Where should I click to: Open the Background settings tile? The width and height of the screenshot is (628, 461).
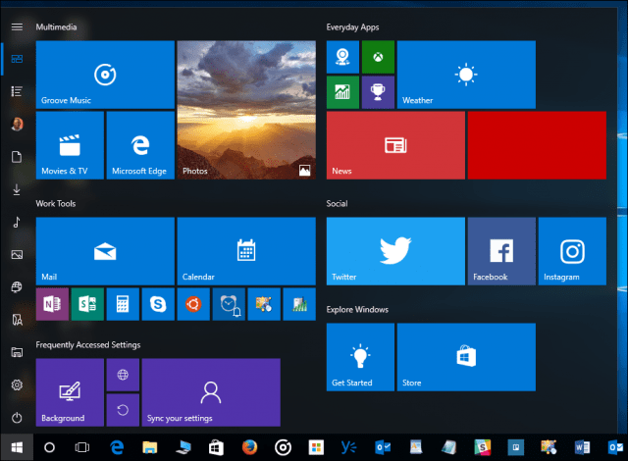(70, 392)
